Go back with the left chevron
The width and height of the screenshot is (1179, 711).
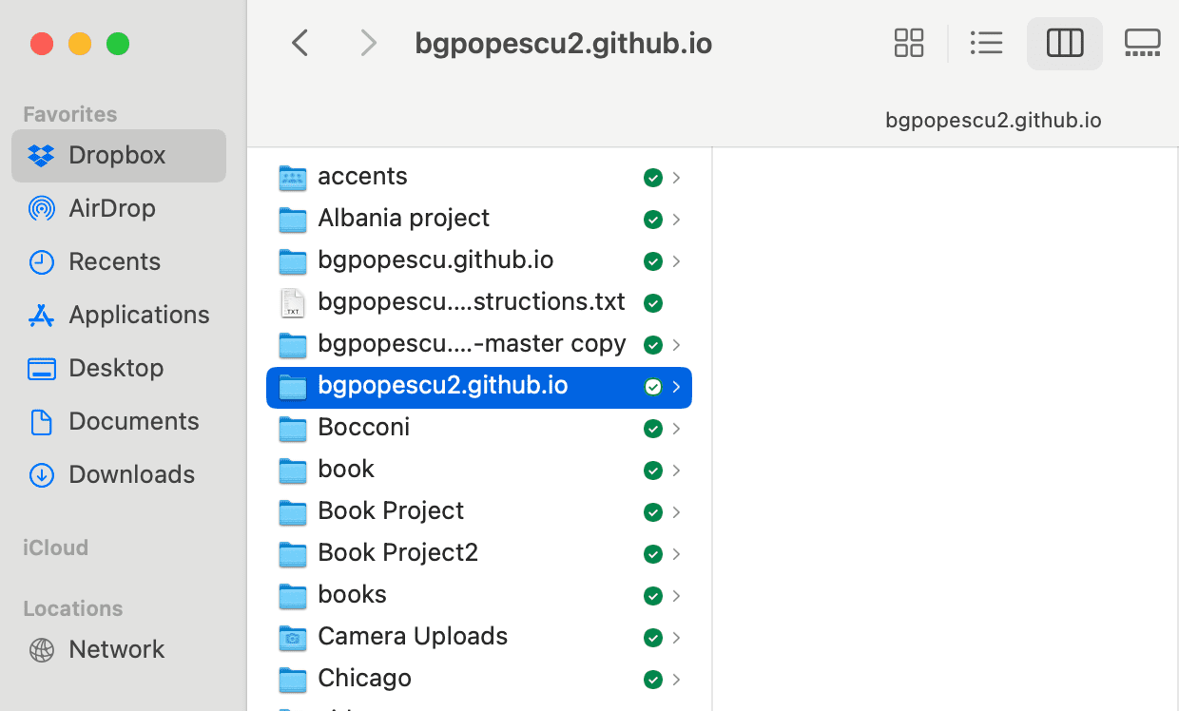pos(300,44)
